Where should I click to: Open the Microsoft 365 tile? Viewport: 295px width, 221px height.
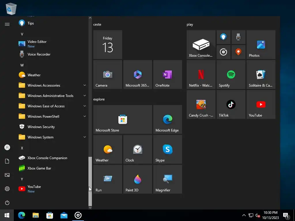[x=137, y=75]
